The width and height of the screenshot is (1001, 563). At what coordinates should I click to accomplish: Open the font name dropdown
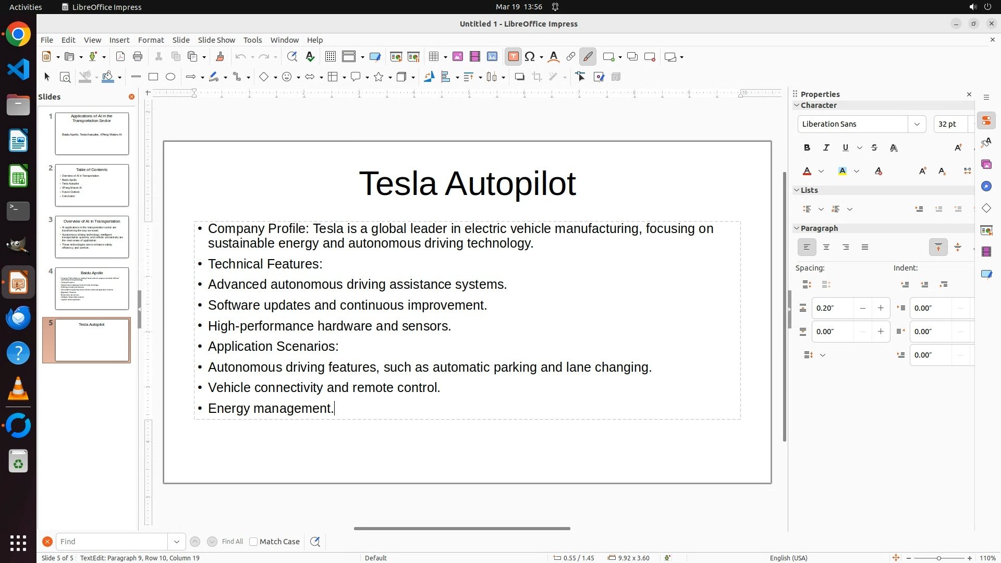(x=917, y=124)
